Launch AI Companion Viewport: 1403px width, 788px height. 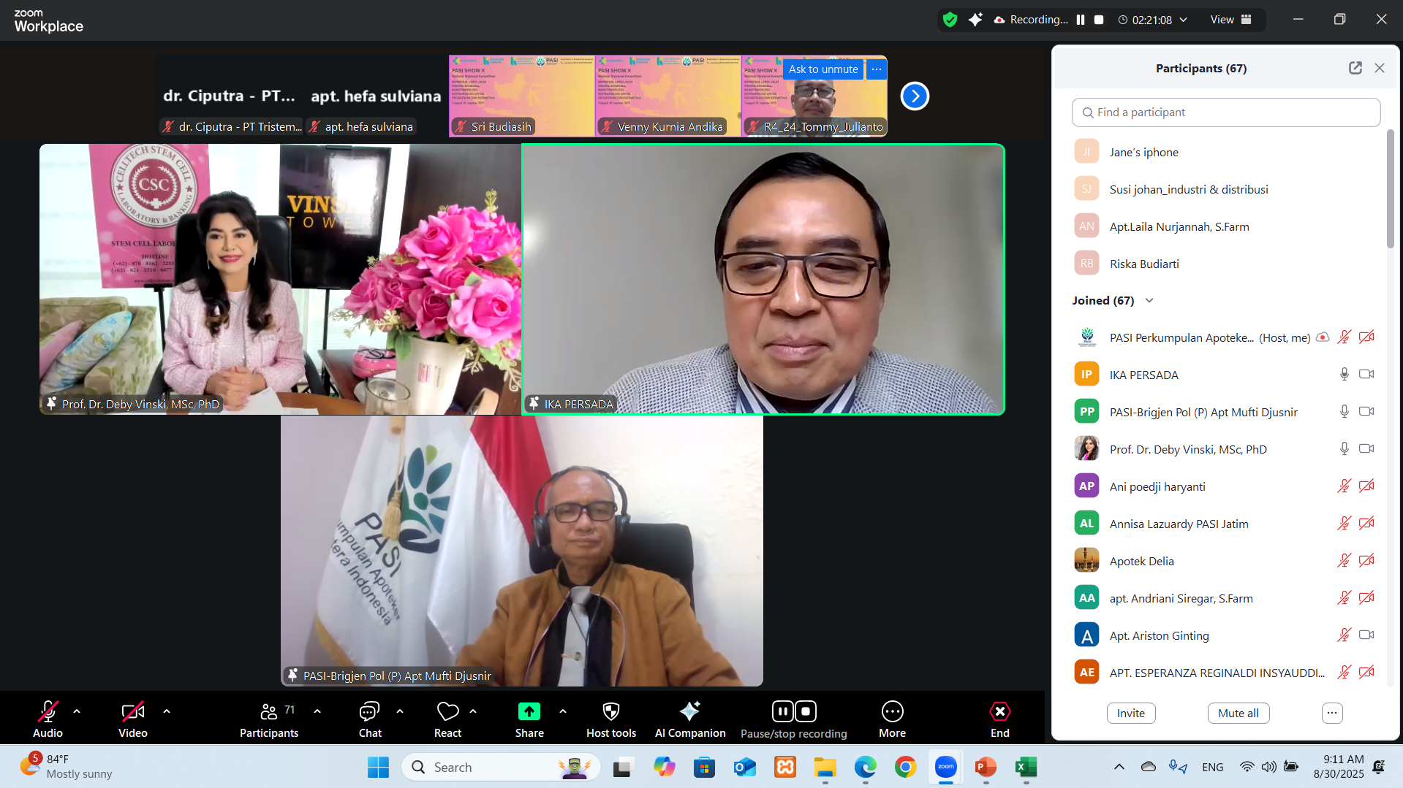click(x=689, y=712)
